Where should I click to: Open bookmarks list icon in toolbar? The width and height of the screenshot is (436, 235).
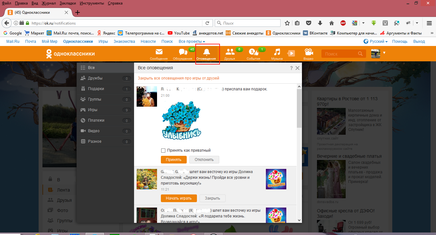coord(297,23)
